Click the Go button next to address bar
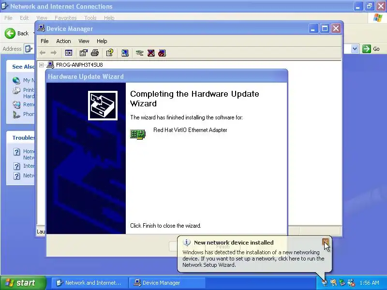The height and width of the screenshot is (290, 387). [371, 49]
